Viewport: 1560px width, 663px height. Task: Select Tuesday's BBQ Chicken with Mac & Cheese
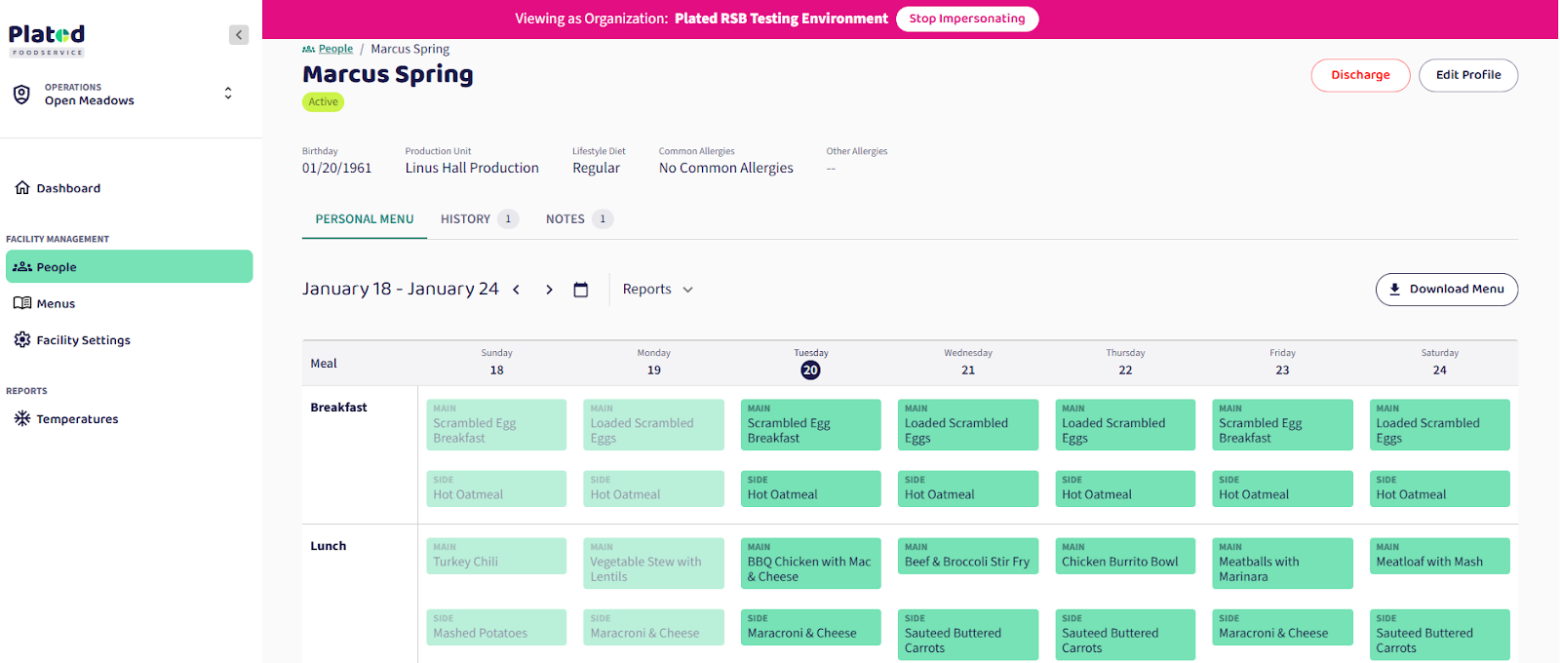pyautogui.click(x=810, y=564)
